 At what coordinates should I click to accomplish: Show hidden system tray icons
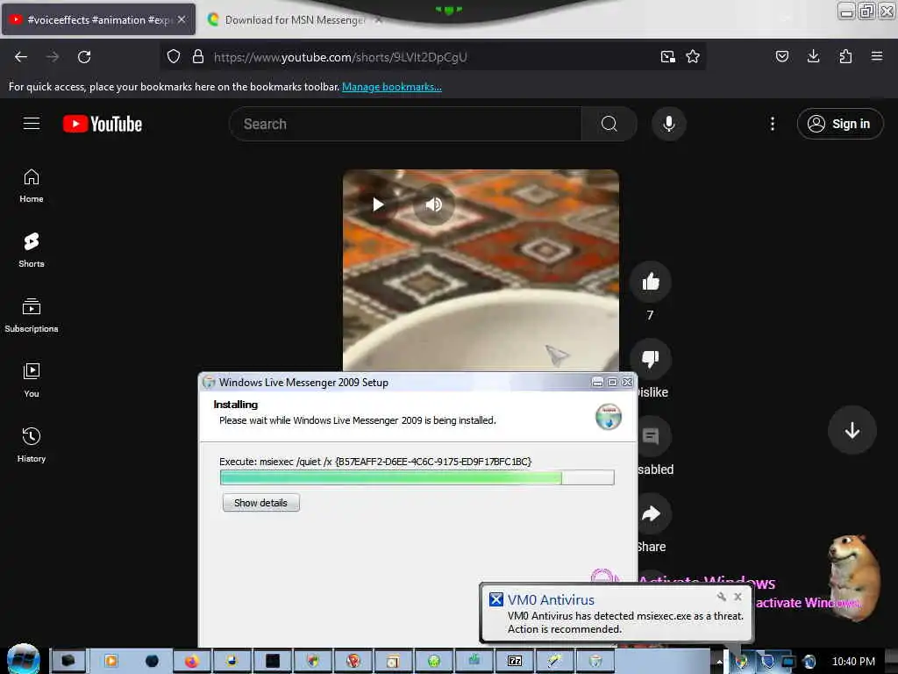point(719,662)
